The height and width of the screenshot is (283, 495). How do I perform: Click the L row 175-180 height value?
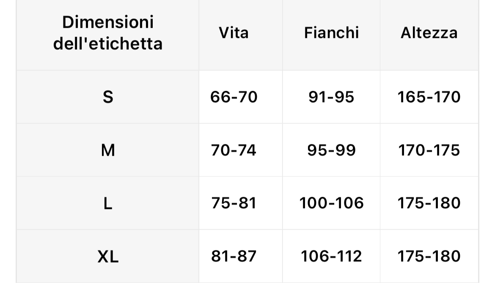(429, 203)
